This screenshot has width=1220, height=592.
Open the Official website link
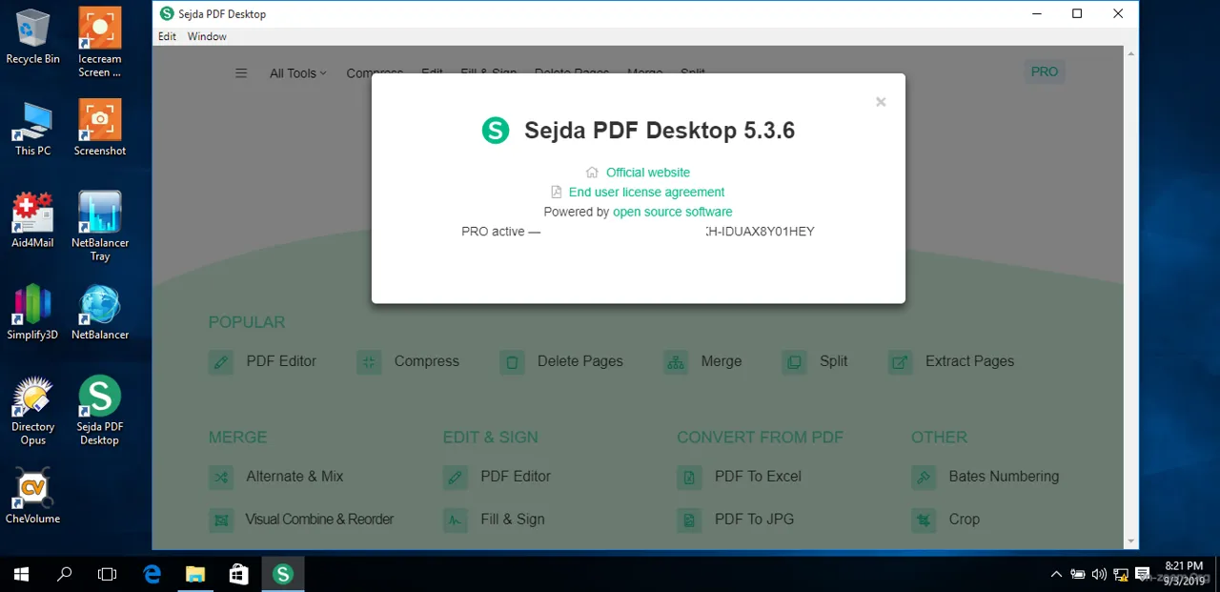pos(648,173)
